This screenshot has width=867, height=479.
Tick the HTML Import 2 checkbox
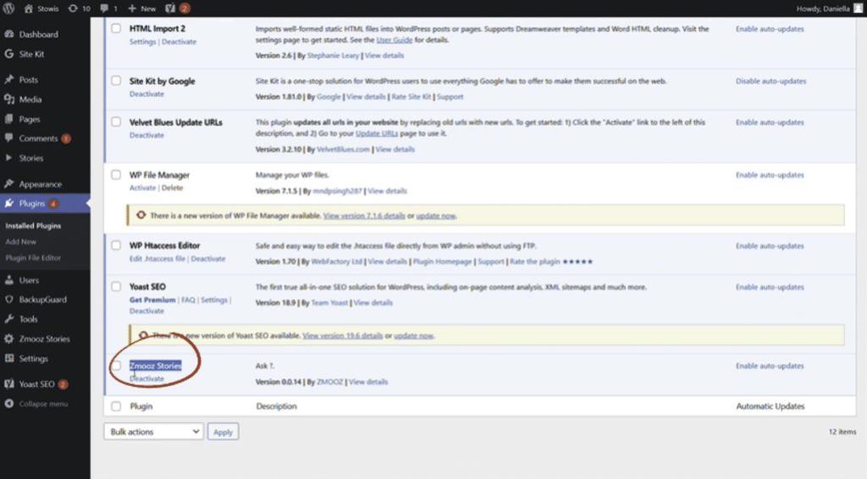pos(116,28)
